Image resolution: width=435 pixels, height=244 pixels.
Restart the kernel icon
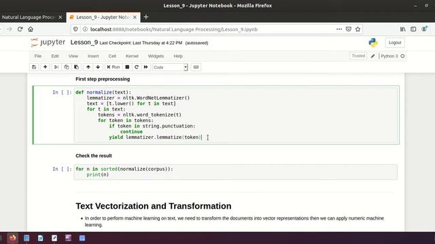(x=137, y=67)
